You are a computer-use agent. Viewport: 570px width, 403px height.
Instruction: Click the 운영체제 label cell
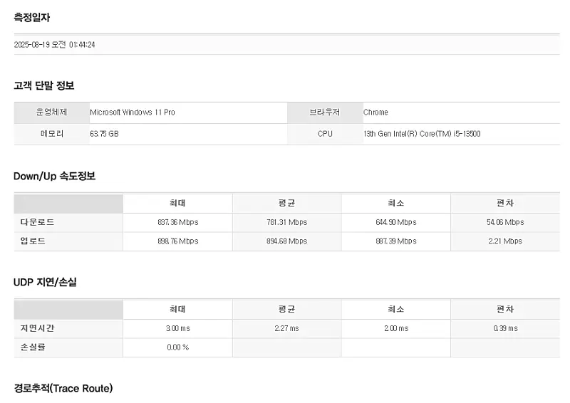pos(51,112)
